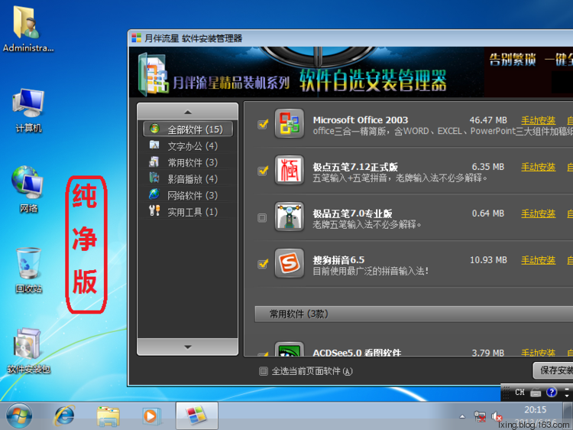Click the 月伴流星 软件安装管理器 title bar
The image size is (573, 430).
click(351, 38)
